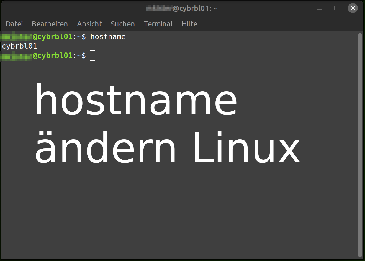Close the terminal window

point(353,8)
